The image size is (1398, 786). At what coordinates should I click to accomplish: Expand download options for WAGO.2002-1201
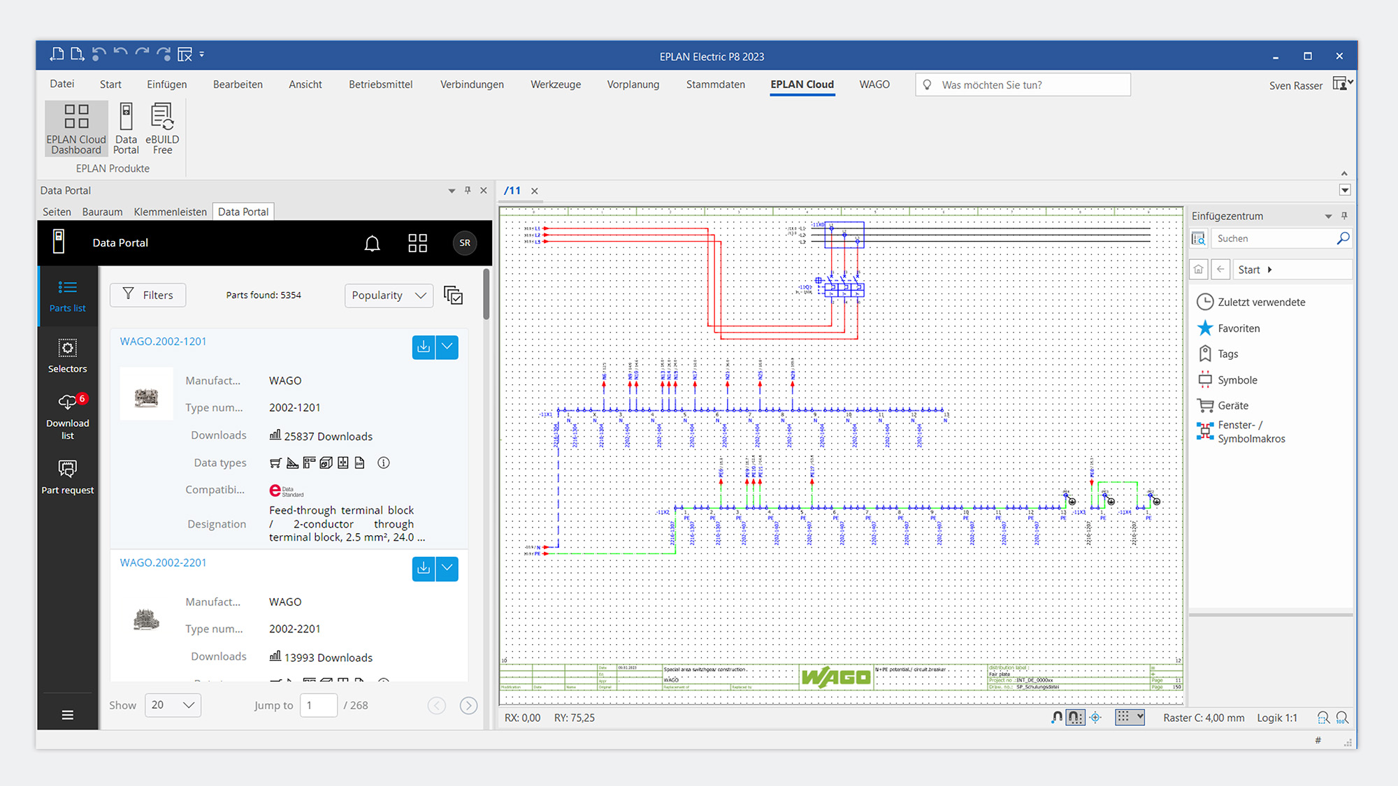[447, 347]
